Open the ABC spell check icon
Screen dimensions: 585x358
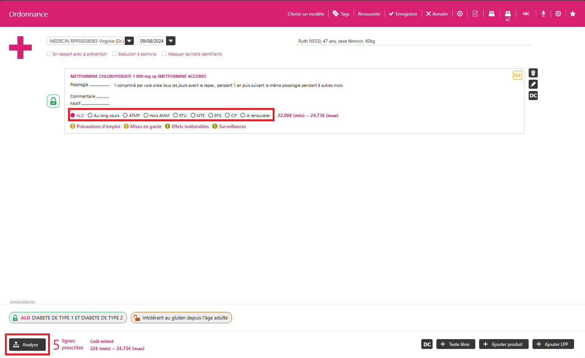click(x=526, y=14)
